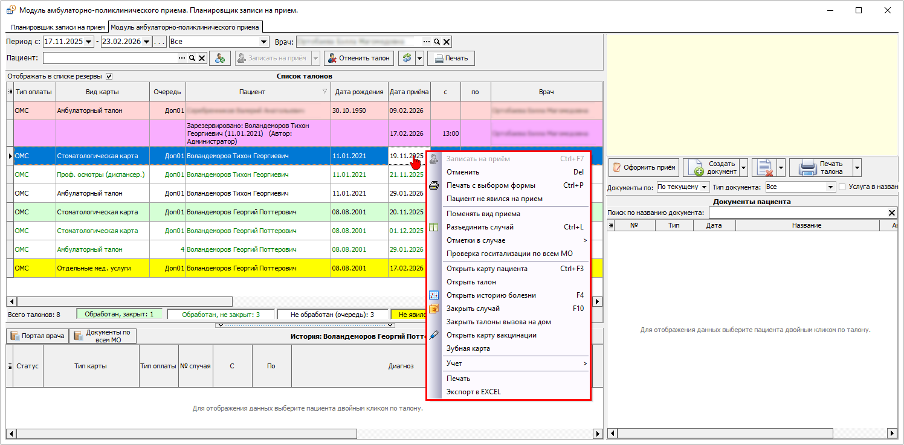Clear the Врач field with X icon

pos(447,42)
